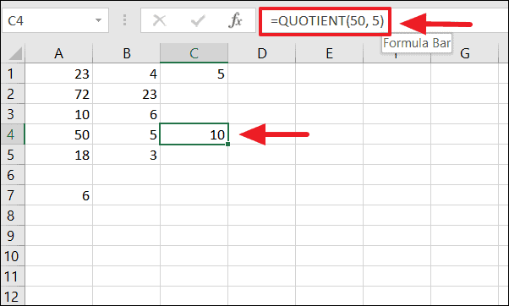Click the formula bar vertical dots handle

tap(124, 20)
